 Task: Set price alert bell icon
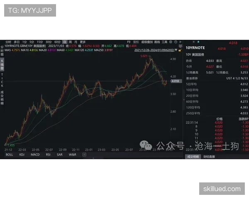[x=198, y=42]
